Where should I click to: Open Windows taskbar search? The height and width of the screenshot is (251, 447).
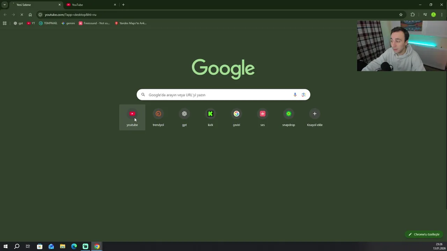(x=17, y=246)
